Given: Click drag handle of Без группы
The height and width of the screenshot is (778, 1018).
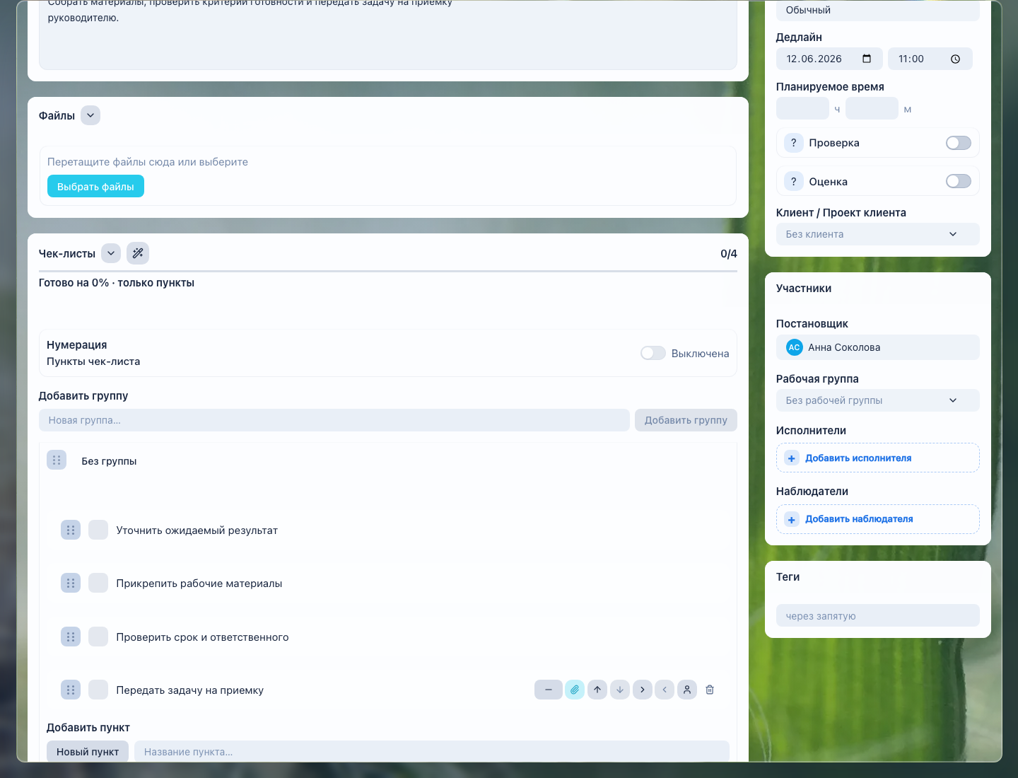Looking at the screenshot, I should (57, 460).
